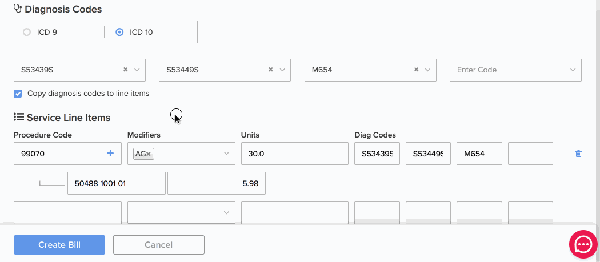Clear the M654 diagnosis code with x
Screen dimensions: 600x262
417,70
